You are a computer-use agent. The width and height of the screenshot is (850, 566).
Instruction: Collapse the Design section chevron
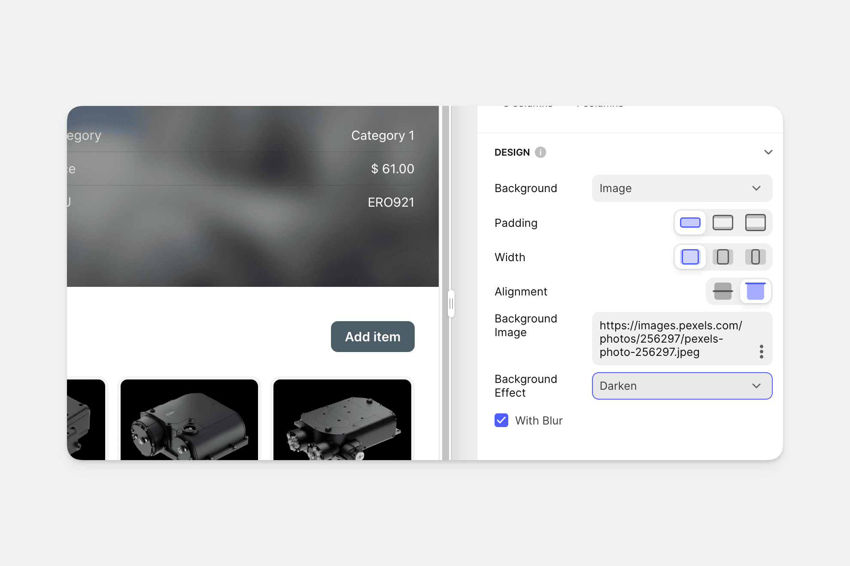tap(768, 152)
